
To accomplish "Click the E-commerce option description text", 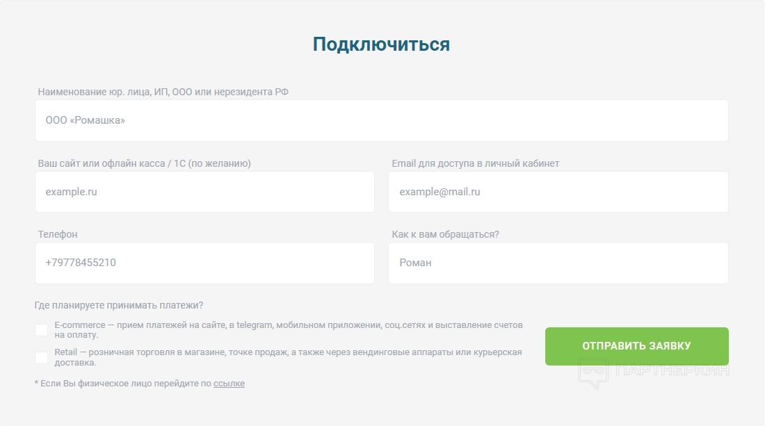I will (x=288, y=329).
